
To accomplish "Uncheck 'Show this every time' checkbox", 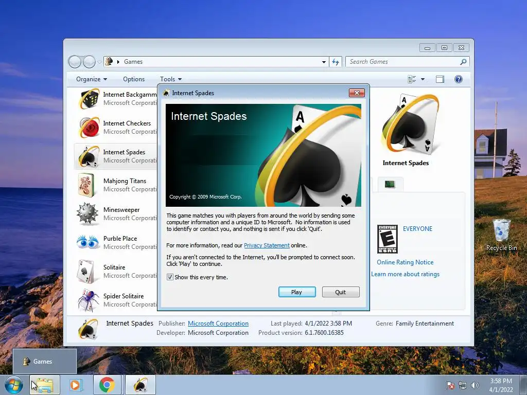I will [170, 277].
